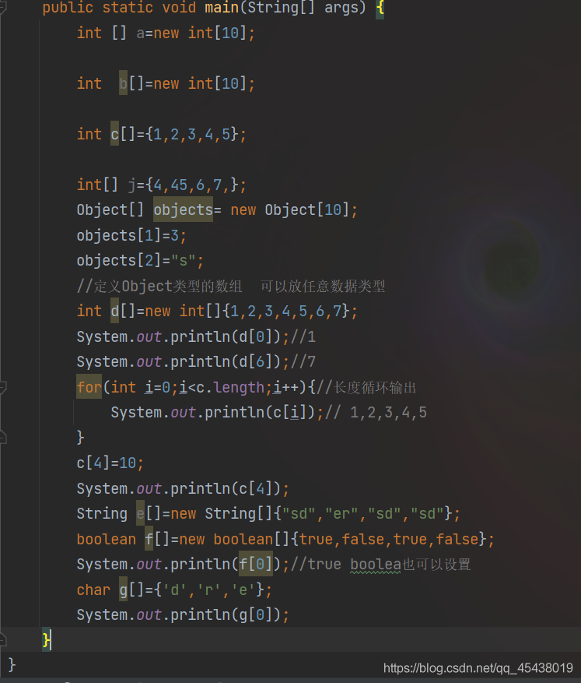Click the underlined word 'boolea' in the comment
Screen dimensions: 581x683
[376, 565]
